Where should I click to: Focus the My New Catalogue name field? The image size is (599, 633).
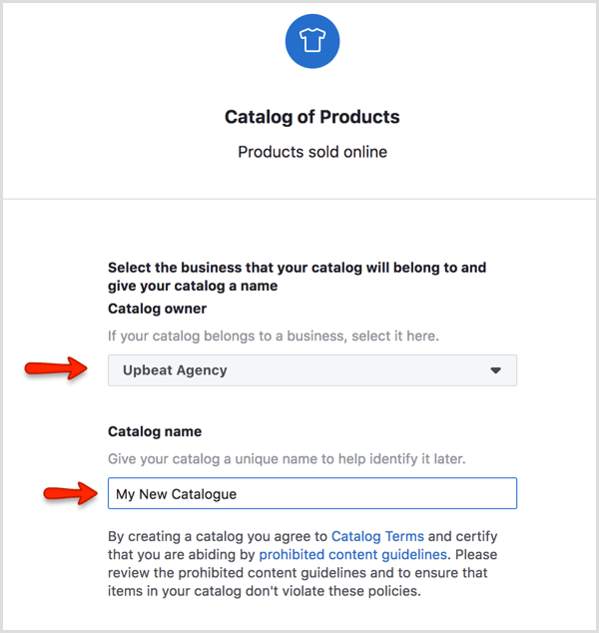coord(311,493)
